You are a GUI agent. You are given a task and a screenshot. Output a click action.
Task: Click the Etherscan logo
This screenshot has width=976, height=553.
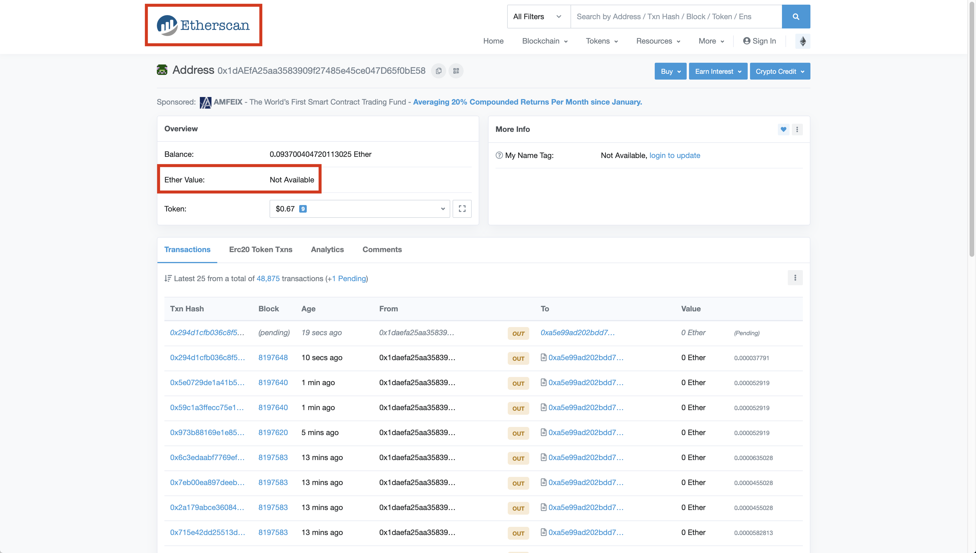[203, 26]
